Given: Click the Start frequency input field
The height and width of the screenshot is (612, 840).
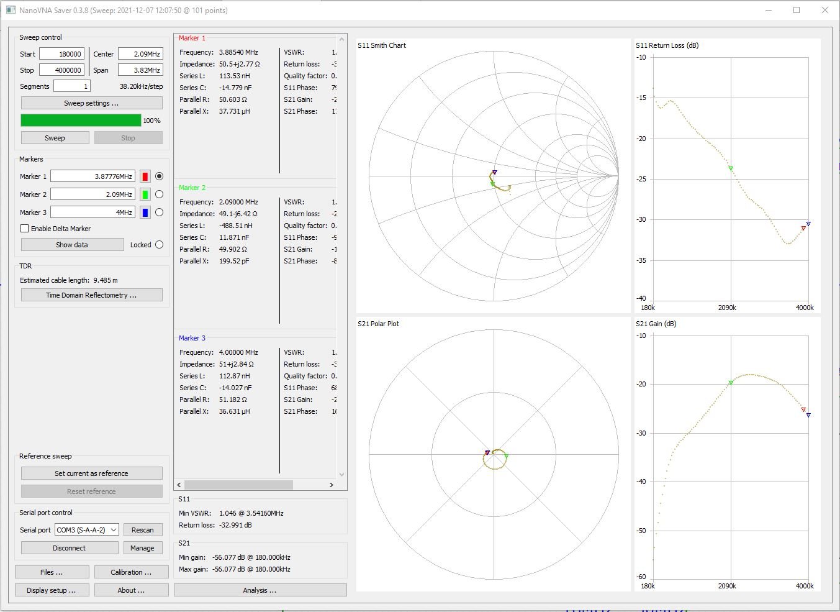Looking at the screenshot, I should tap(62, 54).
